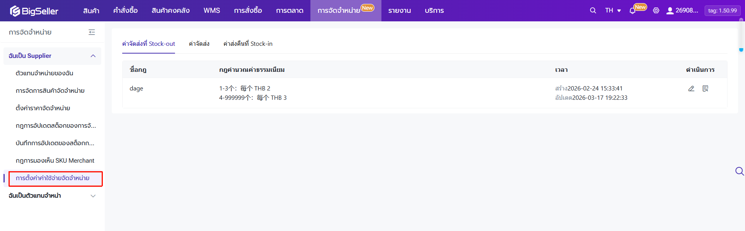Open the settings gear icon

(x=656, y=10)
